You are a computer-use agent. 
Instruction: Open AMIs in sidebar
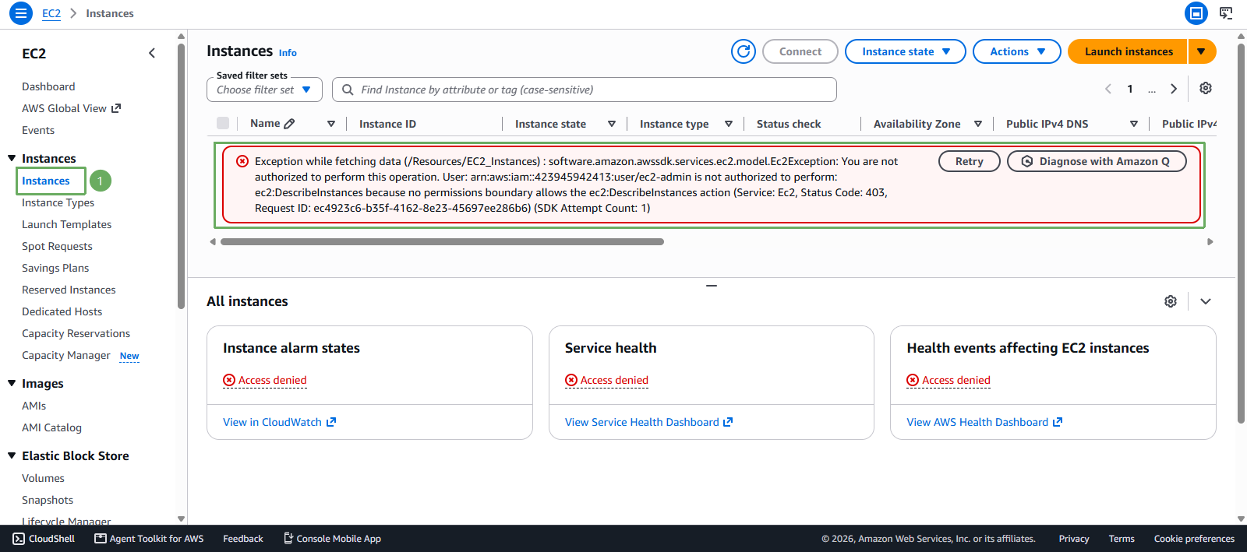(34, 406)
